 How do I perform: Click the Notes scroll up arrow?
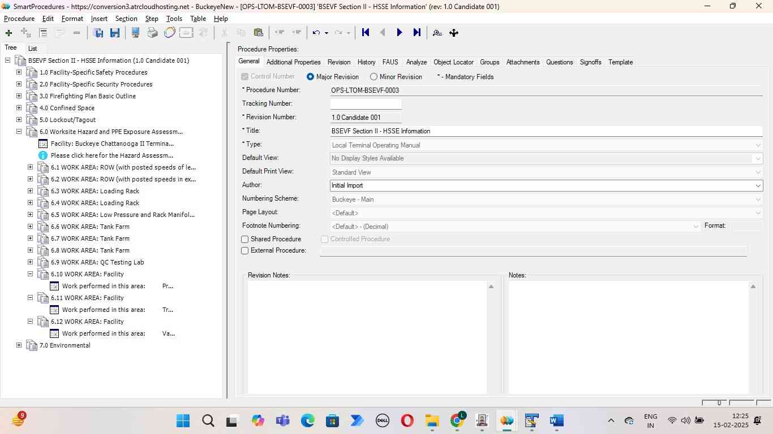(753, 287)
